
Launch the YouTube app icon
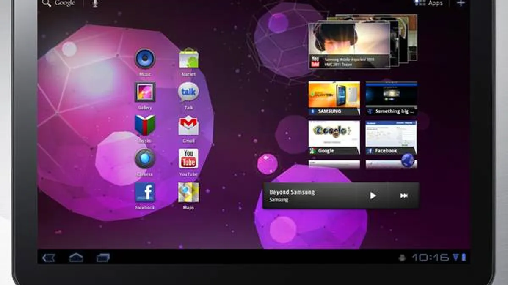[x=188, y=159]
